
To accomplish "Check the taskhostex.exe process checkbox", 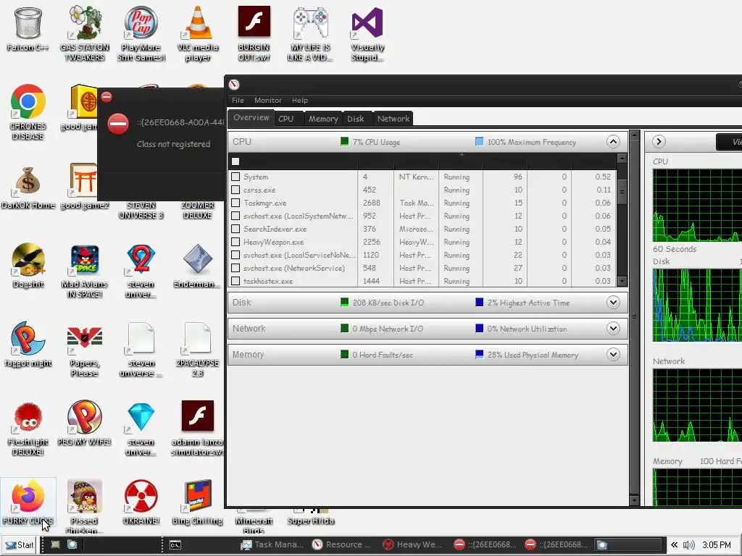I will pos(235,281).
